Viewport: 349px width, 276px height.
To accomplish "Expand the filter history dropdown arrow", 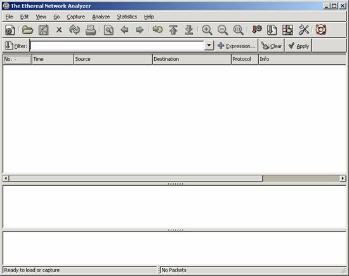I will (209, 46).
